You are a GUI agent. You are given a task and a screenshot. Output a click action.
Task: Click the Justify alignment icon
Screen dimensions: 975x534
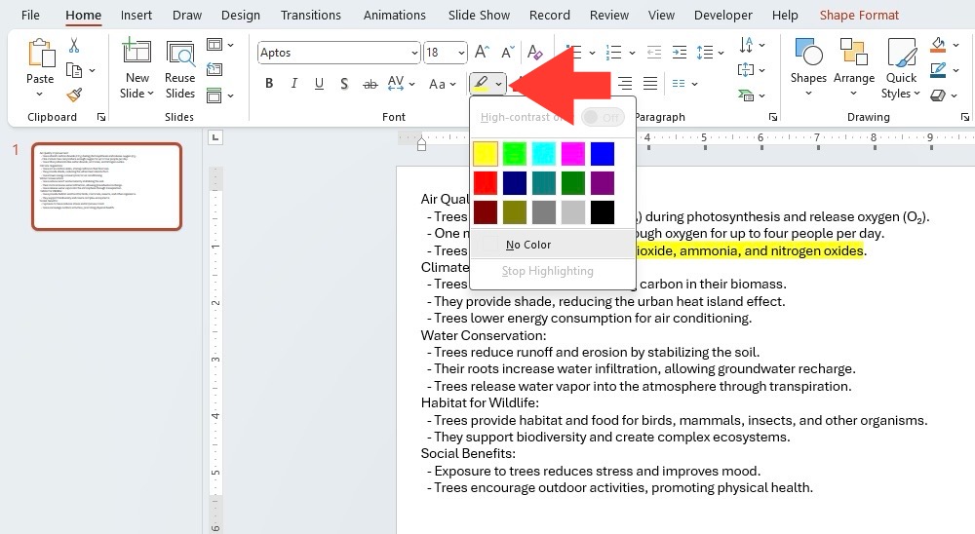pos(649,83)
